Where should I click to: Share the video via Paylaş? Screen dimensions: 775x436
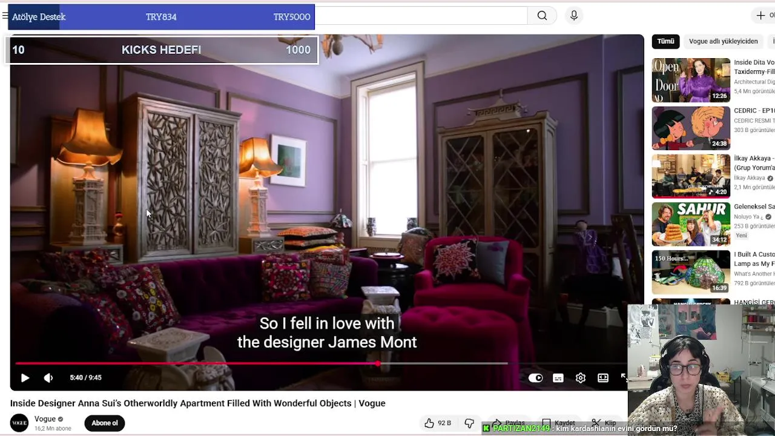pyautogui.click(x=509, y=423)
